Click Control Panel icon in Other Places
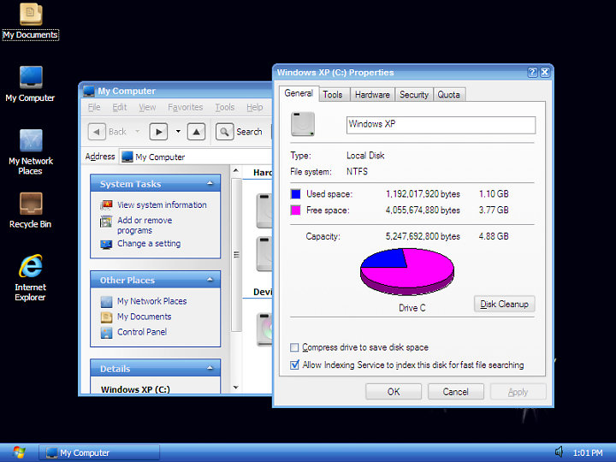 [106, 332]
